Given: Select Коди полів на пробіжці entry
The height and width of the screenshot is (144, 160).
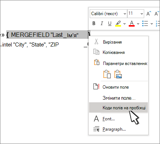Looking at the screenshot, I should pyautogui.click(x=118, y=107).
